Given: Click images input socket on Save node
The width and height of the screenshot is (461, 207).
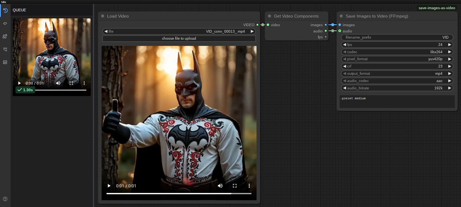Looking at the screenshot, I should (x=340, y=25).
